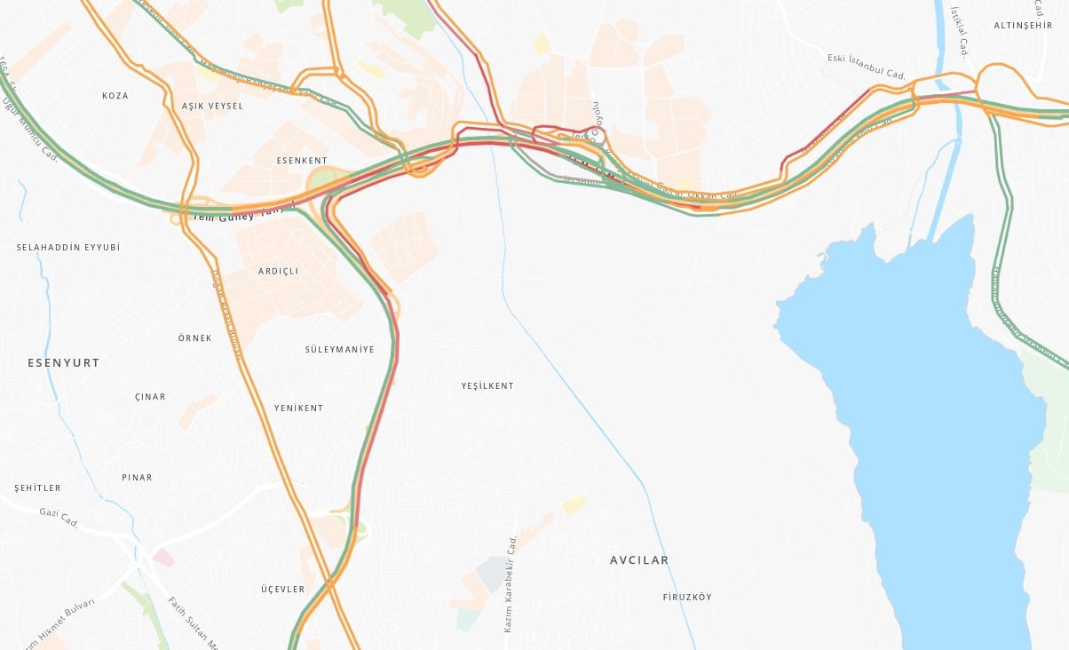The width and height of the screenshot is (1069, 650).
Task: Select the YEŞİLKENT neighborhood label
Action: (x=487, y=386)
